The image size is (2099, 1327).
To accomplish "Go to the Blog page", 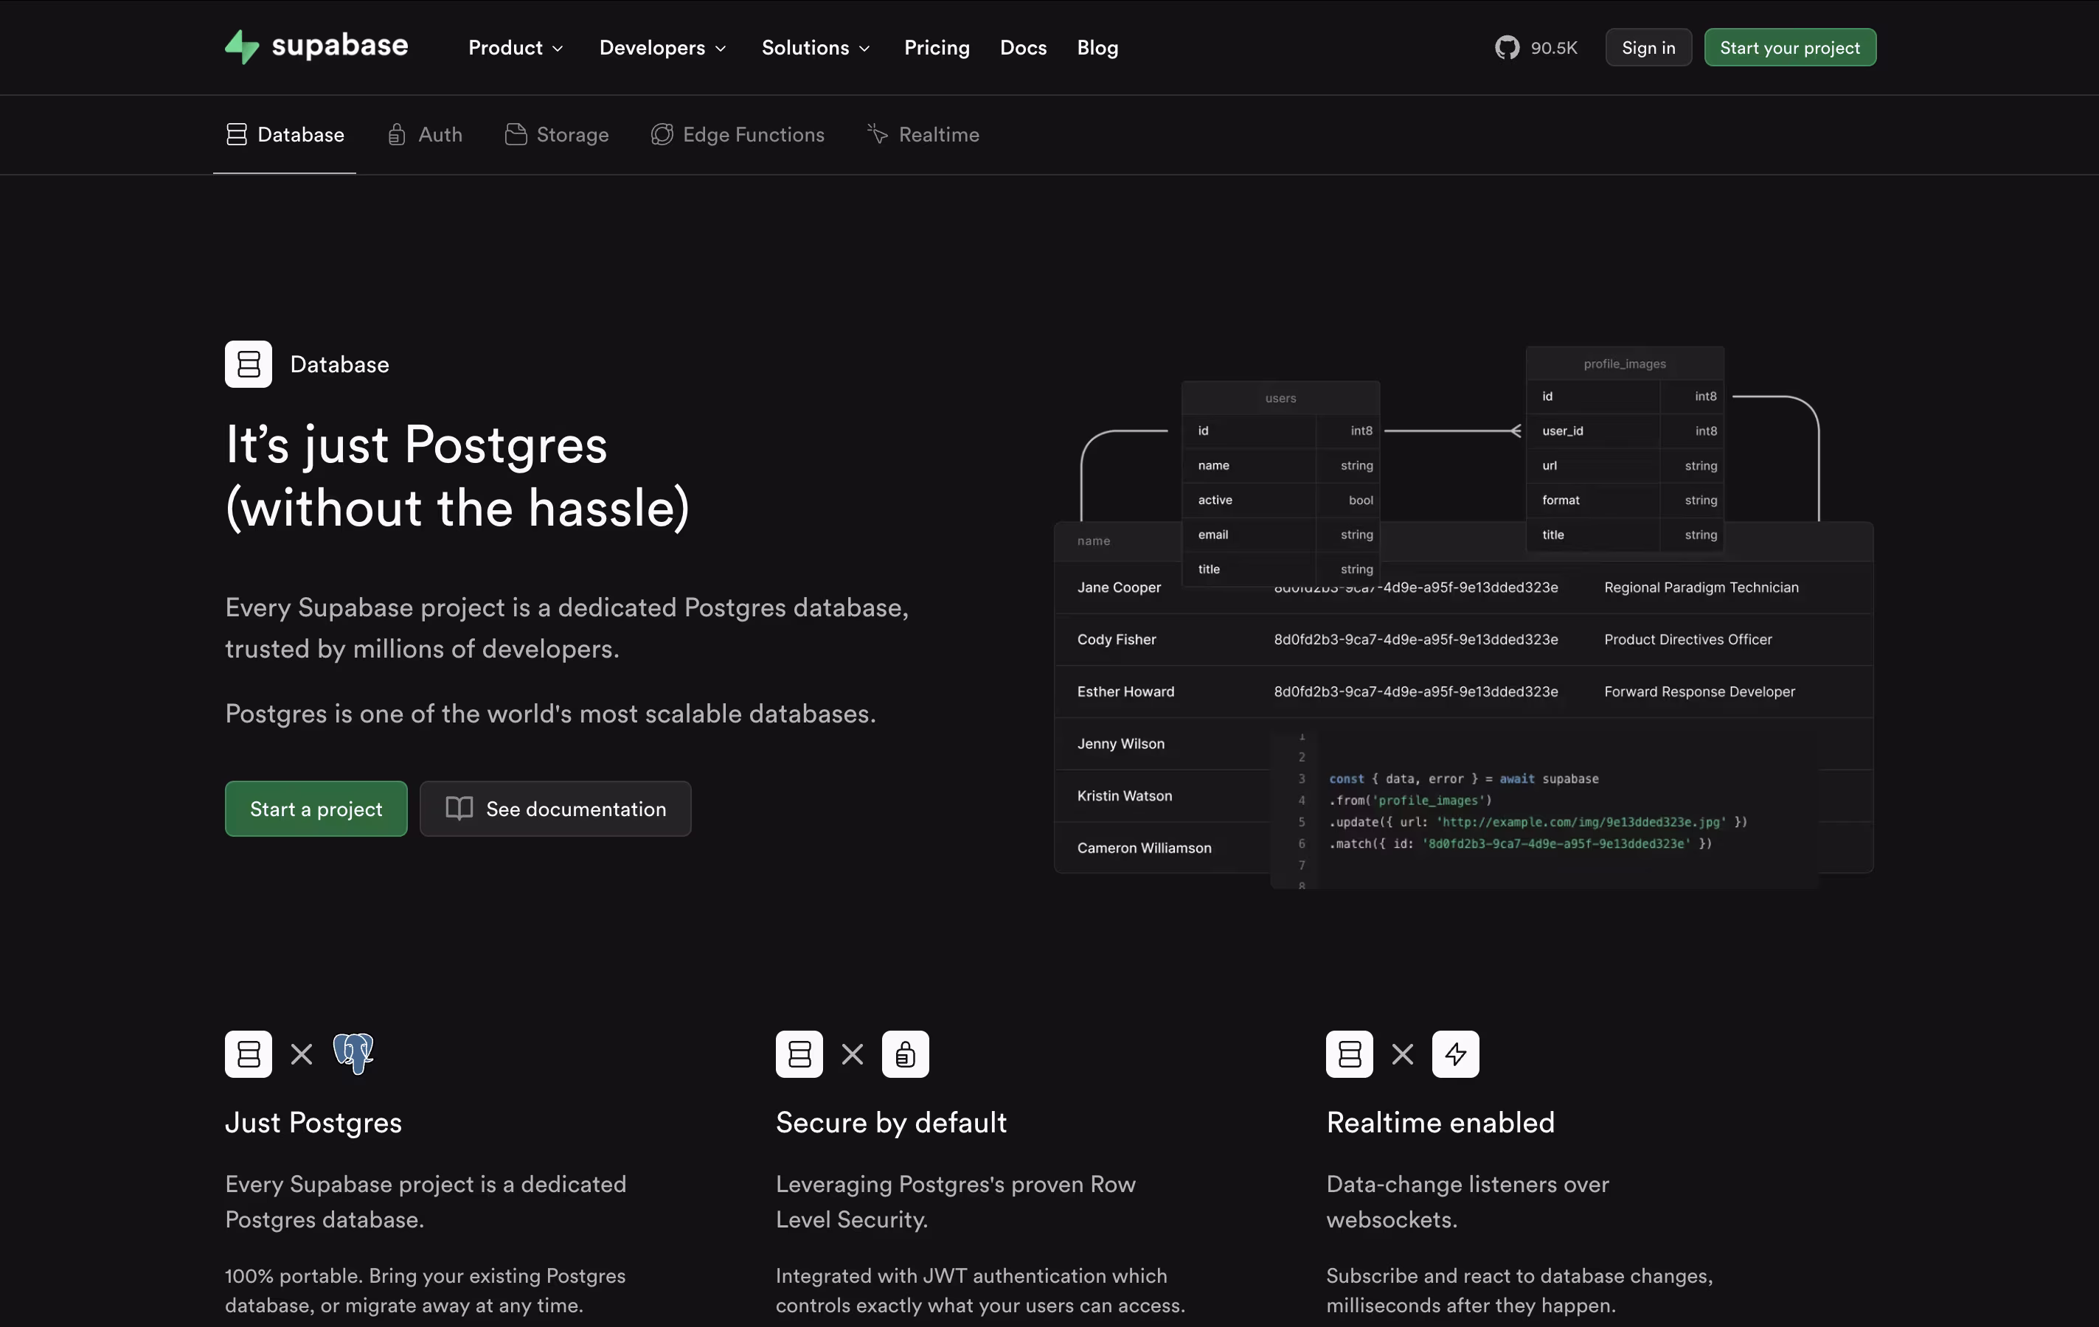I will 1097,48.
